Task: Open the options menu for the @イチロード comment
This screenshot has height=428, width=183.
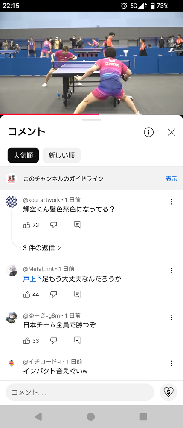Action: (171, 363)
